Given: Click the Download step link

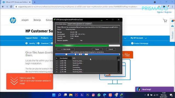Looking at the screenshot, I should [x=45, y=43].
